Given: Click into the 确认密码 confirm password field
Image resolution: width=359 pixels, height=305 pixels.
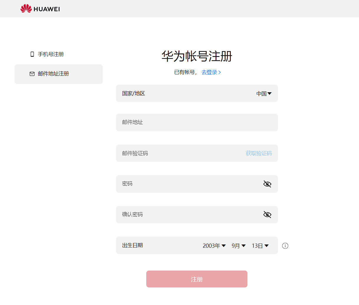Looking at the screenshot, I should [197, 214].
